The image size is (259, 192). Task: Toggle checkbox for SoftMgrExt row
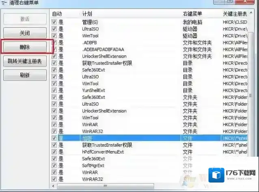point(54,165)
